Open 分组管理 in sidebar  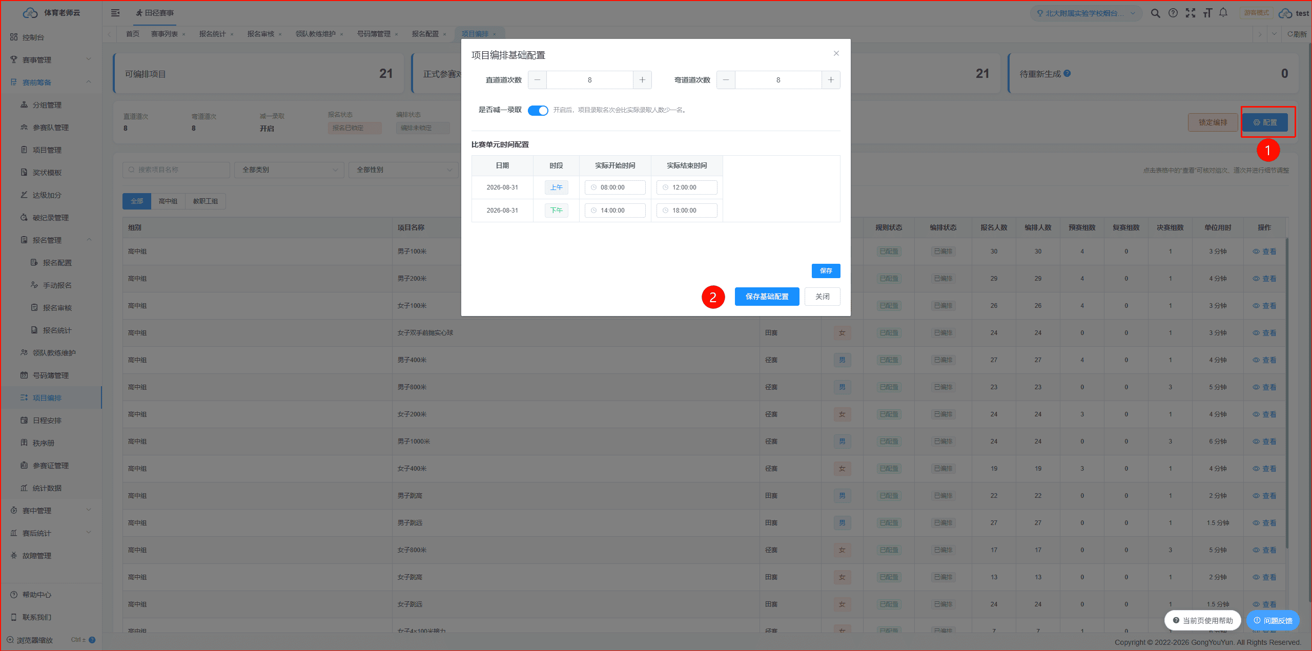pos(51,105)
